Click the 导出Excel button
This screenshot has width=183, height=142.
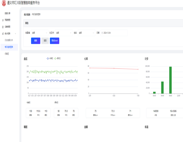54,41
